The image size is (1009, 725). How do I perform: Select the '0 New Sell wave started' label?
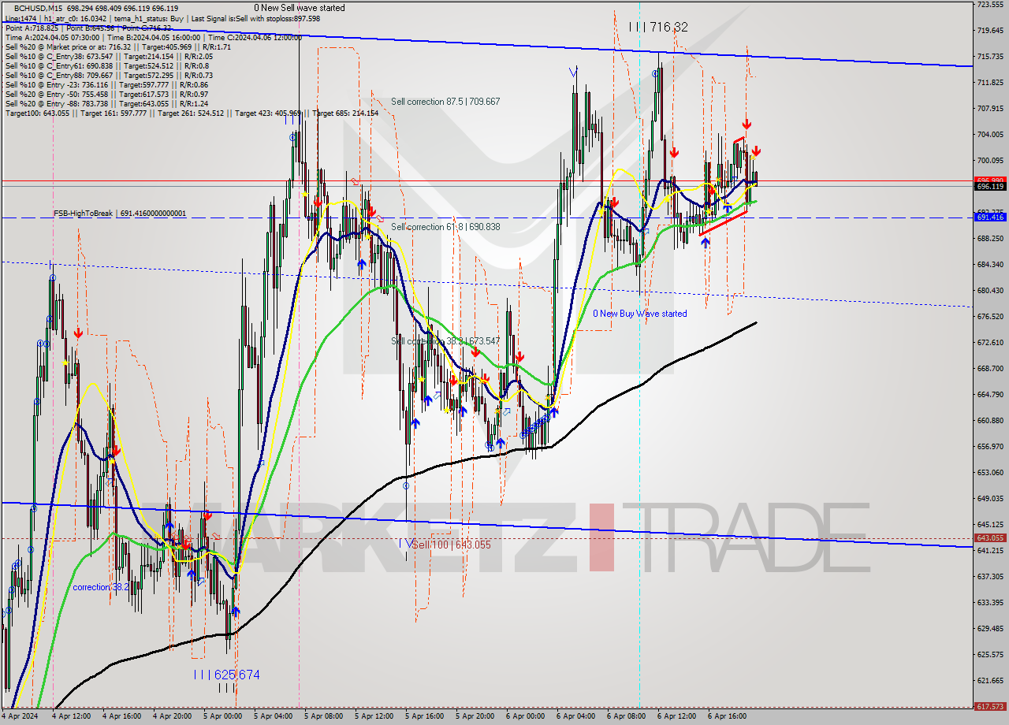pyautogui.click(x=299, y=8)
